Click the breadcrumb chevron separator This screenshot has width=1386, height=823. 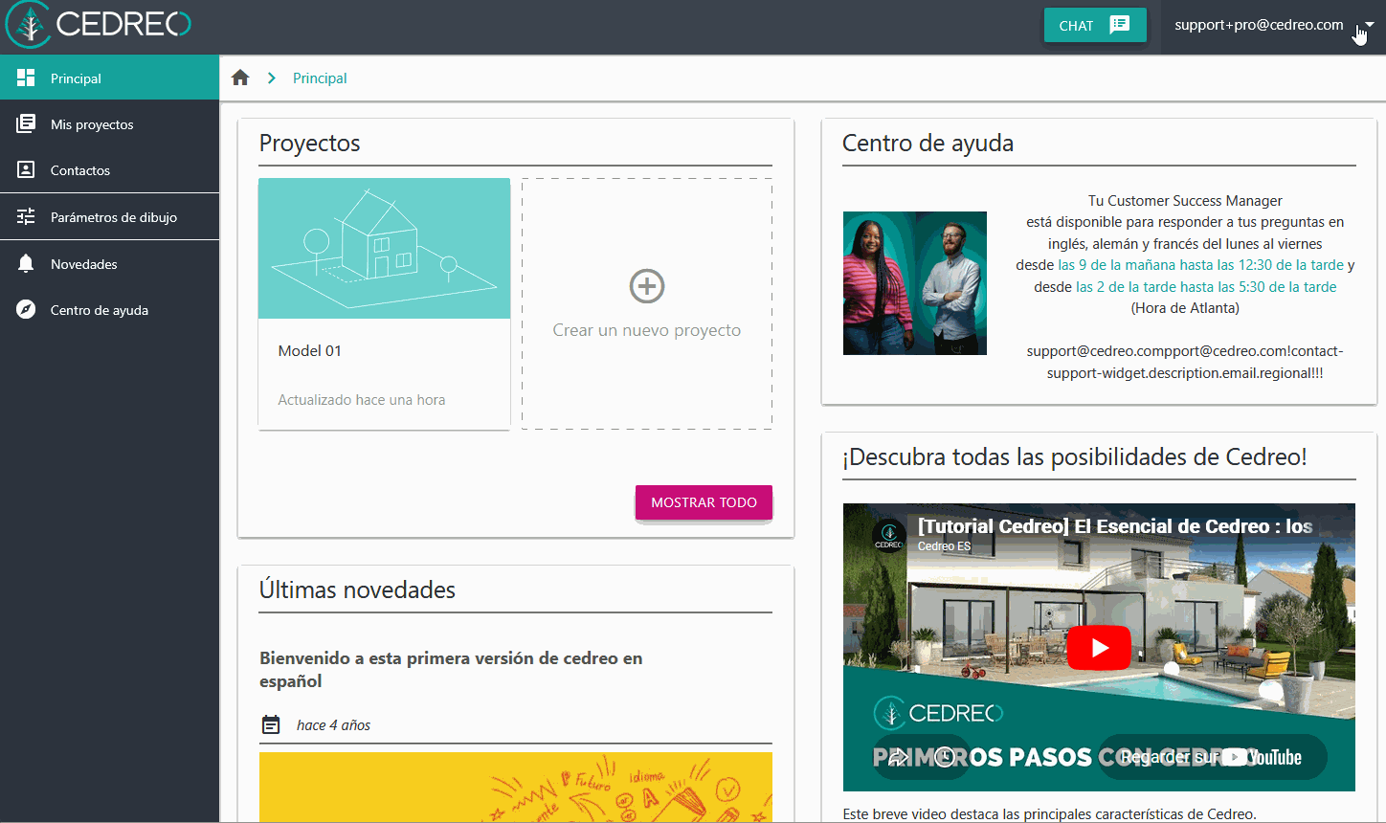[x=272, y=78]
